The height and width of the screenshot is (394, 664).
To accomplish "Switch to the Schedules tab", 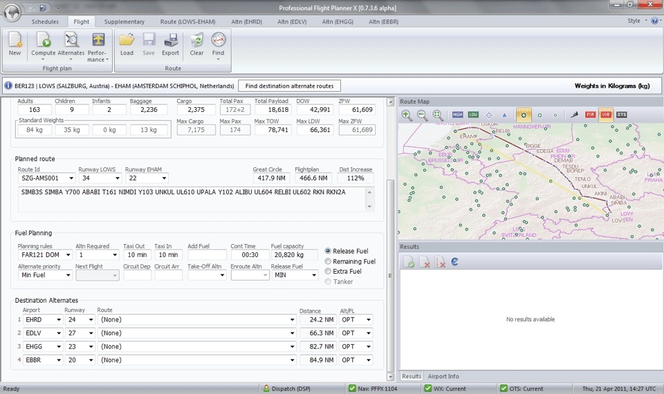I will pyautogui.click(x=46, y=21).
